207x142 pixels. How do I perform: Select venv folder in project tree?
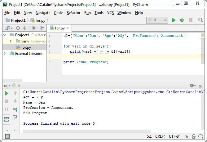(24, 41)
